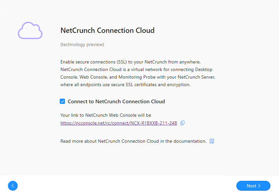This screenshot has width=279, height=194.
Task: Toggle the Connect to Connection Cloud checkbox
Action: pos(62,101)
